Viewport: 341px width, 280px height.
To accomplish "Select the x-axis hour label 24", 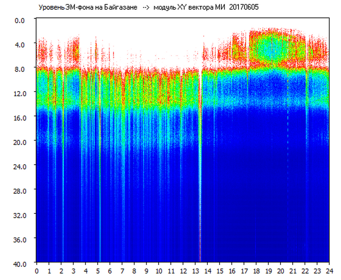I will coord(329,271).
